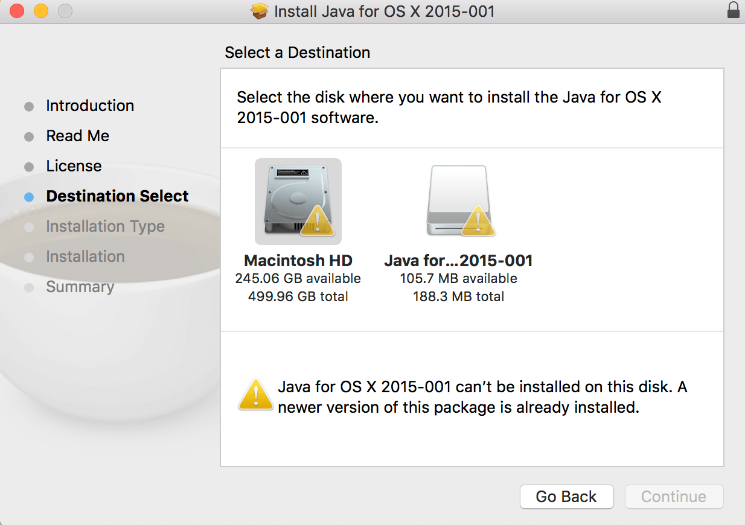Select the Installation Type step

coord(105,226)
